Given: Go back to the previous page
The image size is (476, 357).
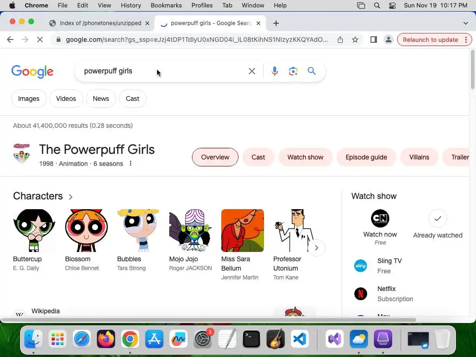Looking at the screenshot, I should [10, 40].
